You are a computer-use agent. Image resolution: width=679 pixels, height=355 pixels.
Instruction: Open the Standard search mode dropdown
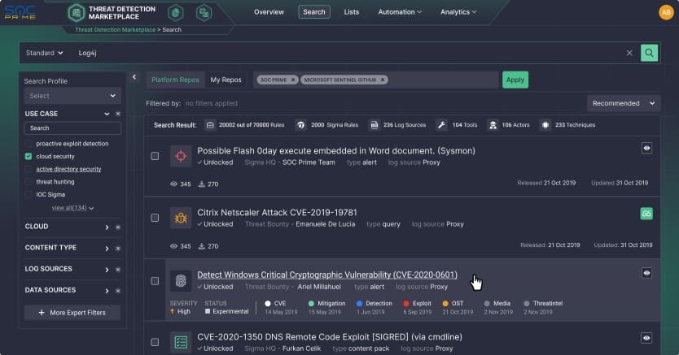point(45,53)
